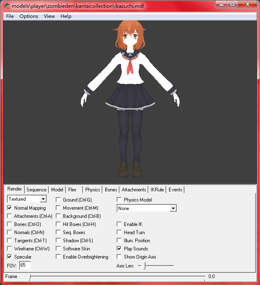Check the Head Turn checkbox

pos(119,232)
